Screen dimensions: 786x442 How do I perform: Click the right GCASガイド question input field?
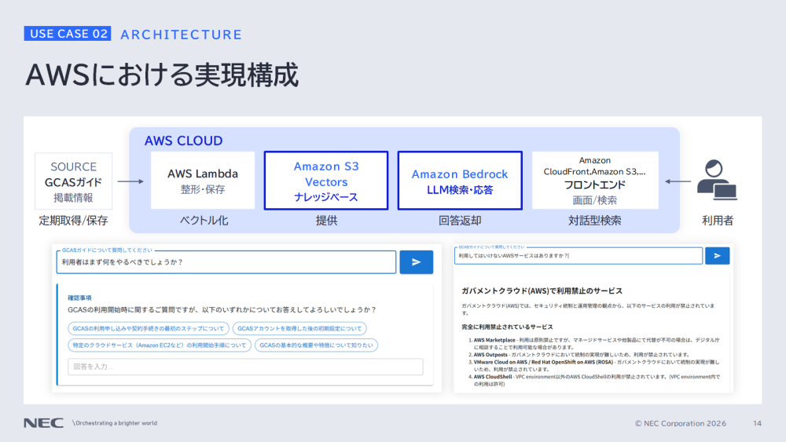pos(578,256)
